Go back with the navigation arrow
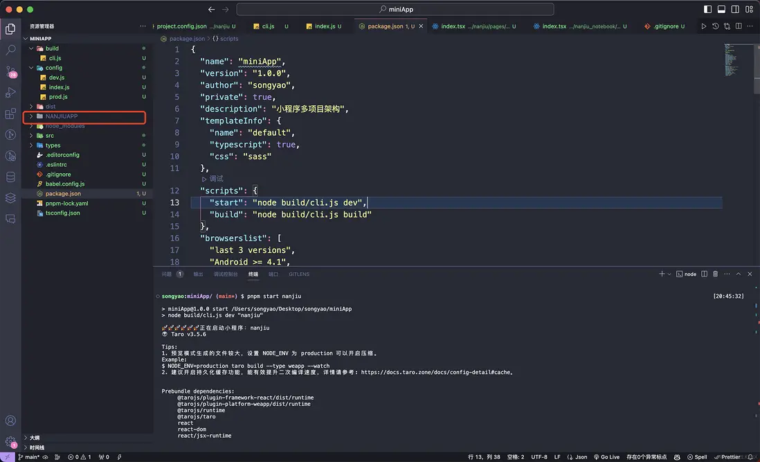The width and height of the screenshot is (760, 462). (x=211, y=9)
